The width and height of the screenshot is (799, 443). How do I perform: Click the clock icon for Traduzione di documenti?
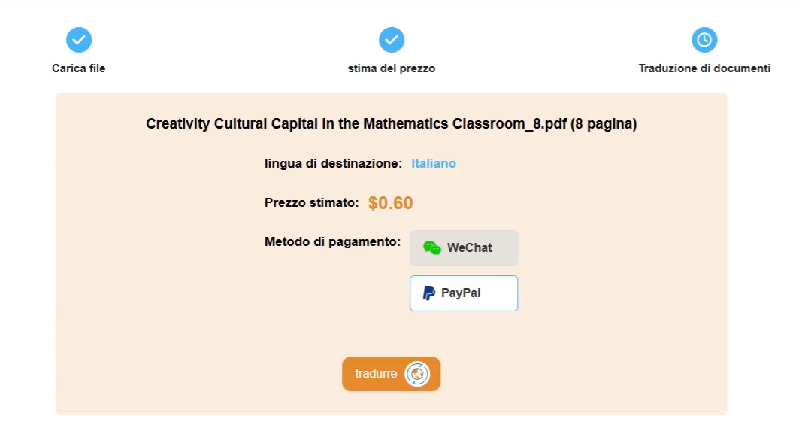tap(704, 40)
